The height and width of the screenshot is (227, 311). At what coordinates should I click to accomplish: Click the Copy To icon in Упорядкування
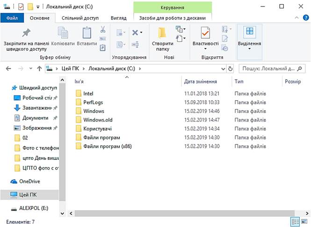click(x=120, y=44)
